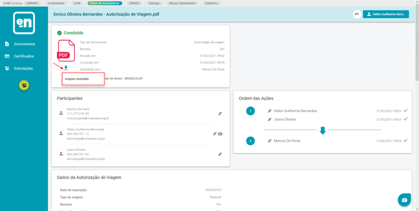Open the chat support bubble

[x=404, y=200]
